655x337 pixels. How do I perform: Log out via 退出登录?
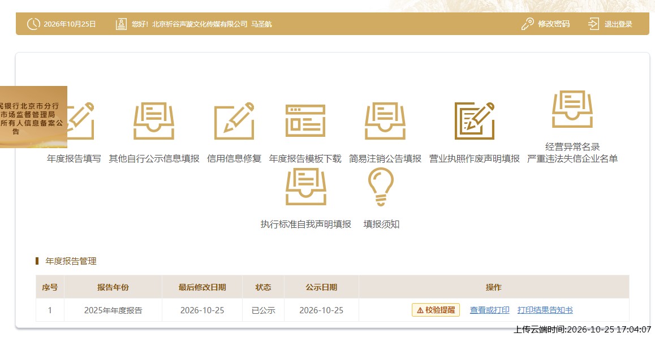[618, 24]
